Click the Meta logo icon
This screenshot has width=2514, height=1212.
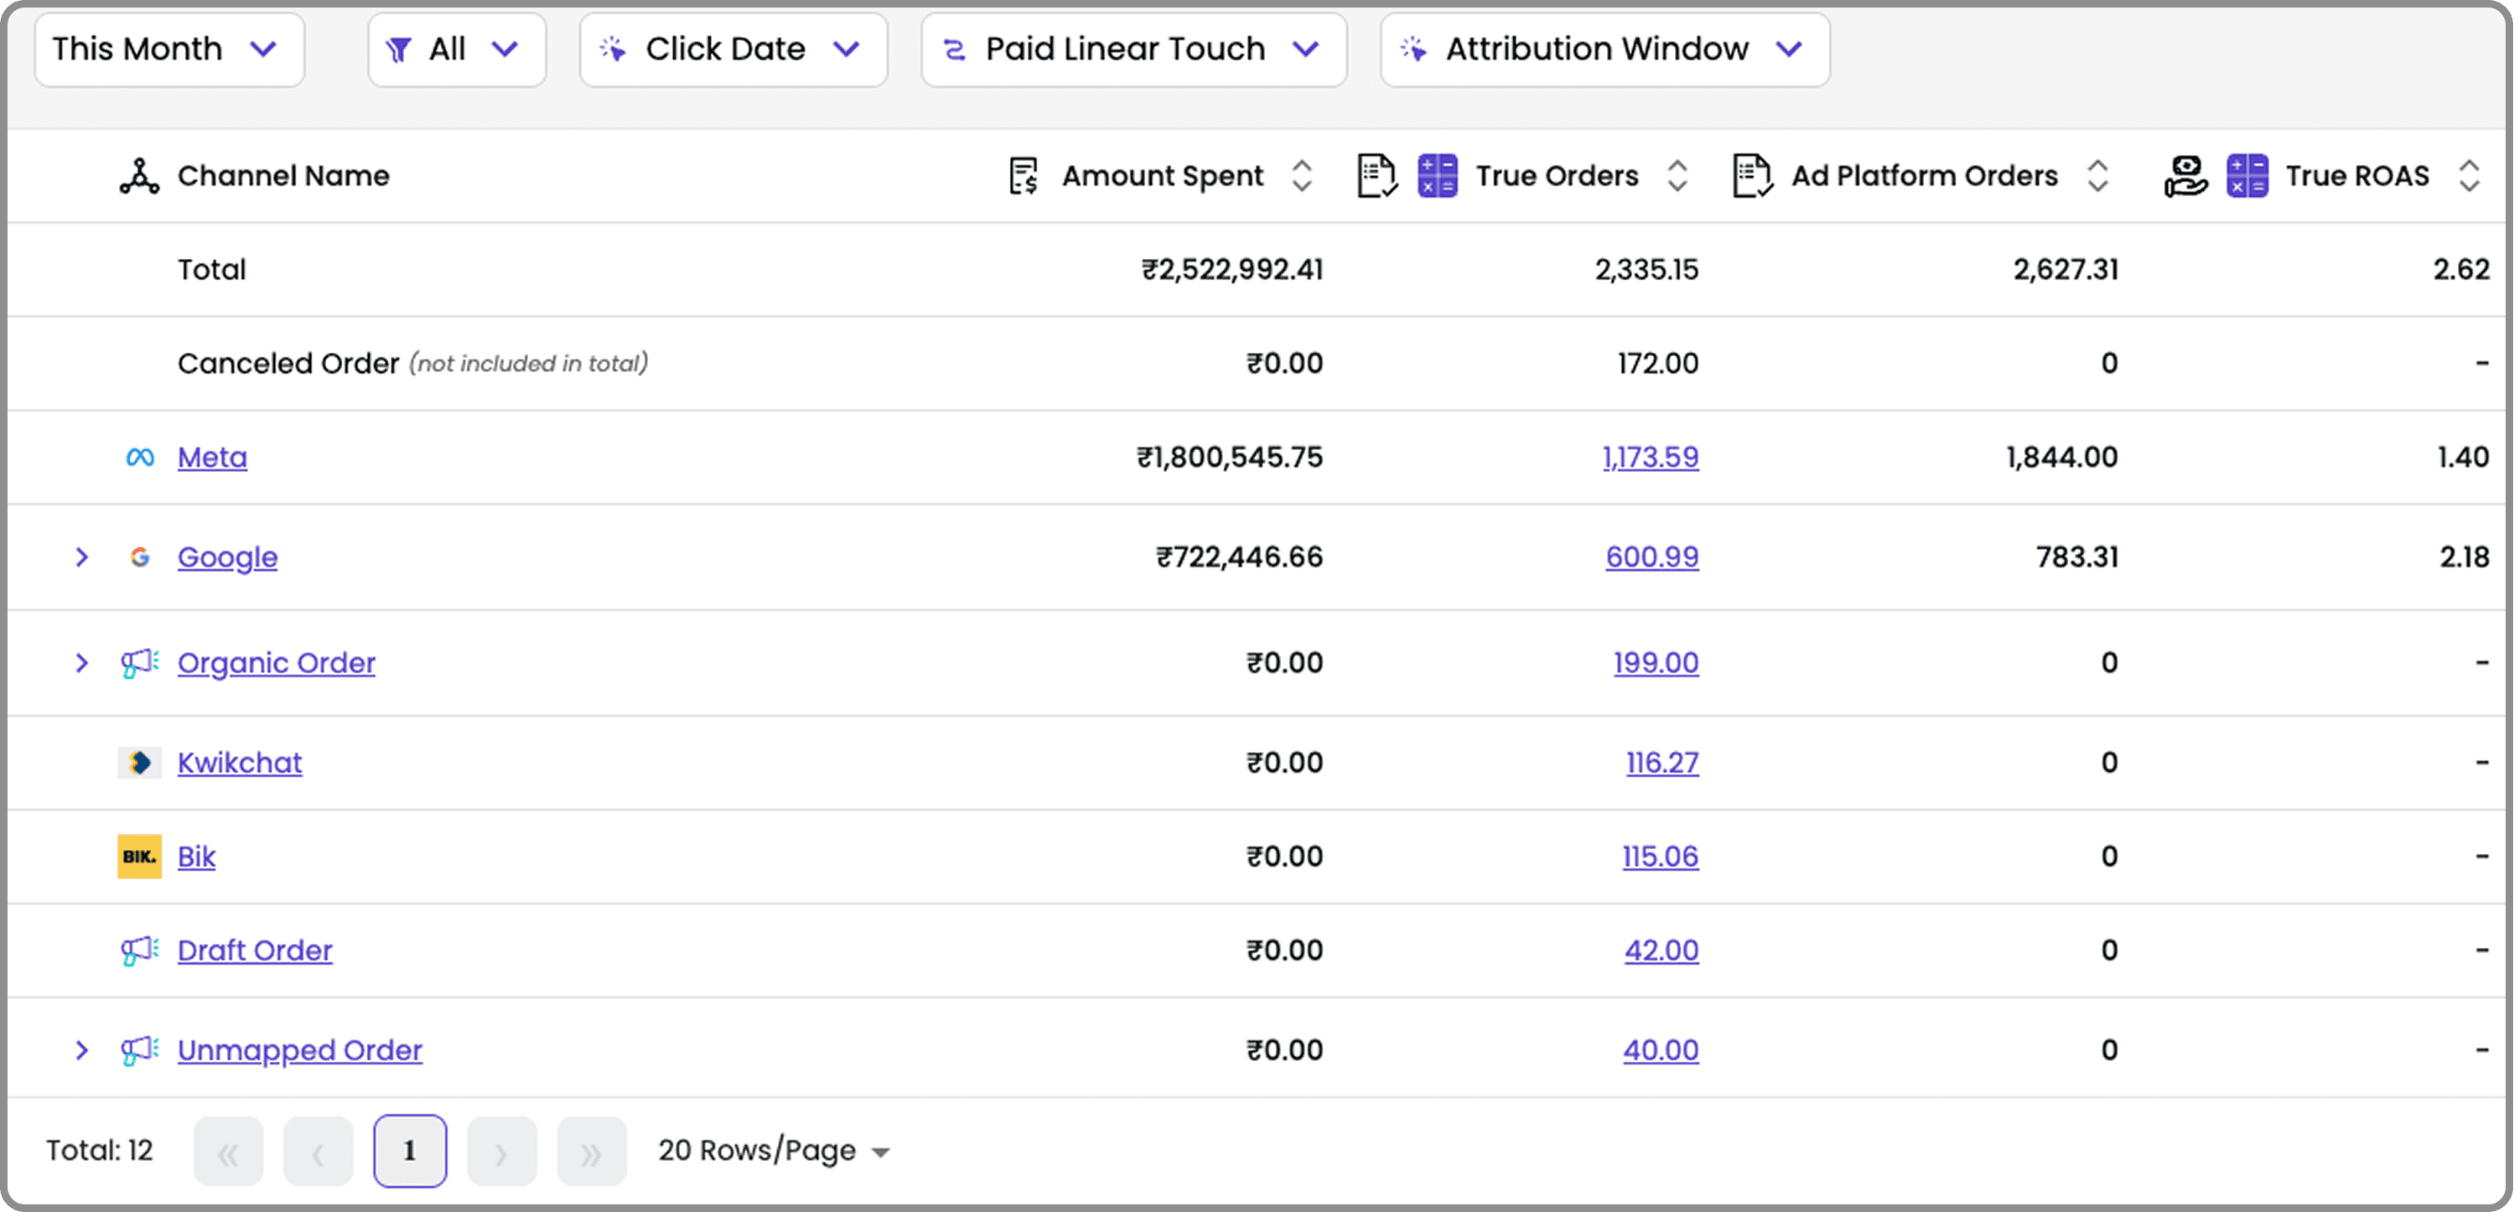(139, 457)
